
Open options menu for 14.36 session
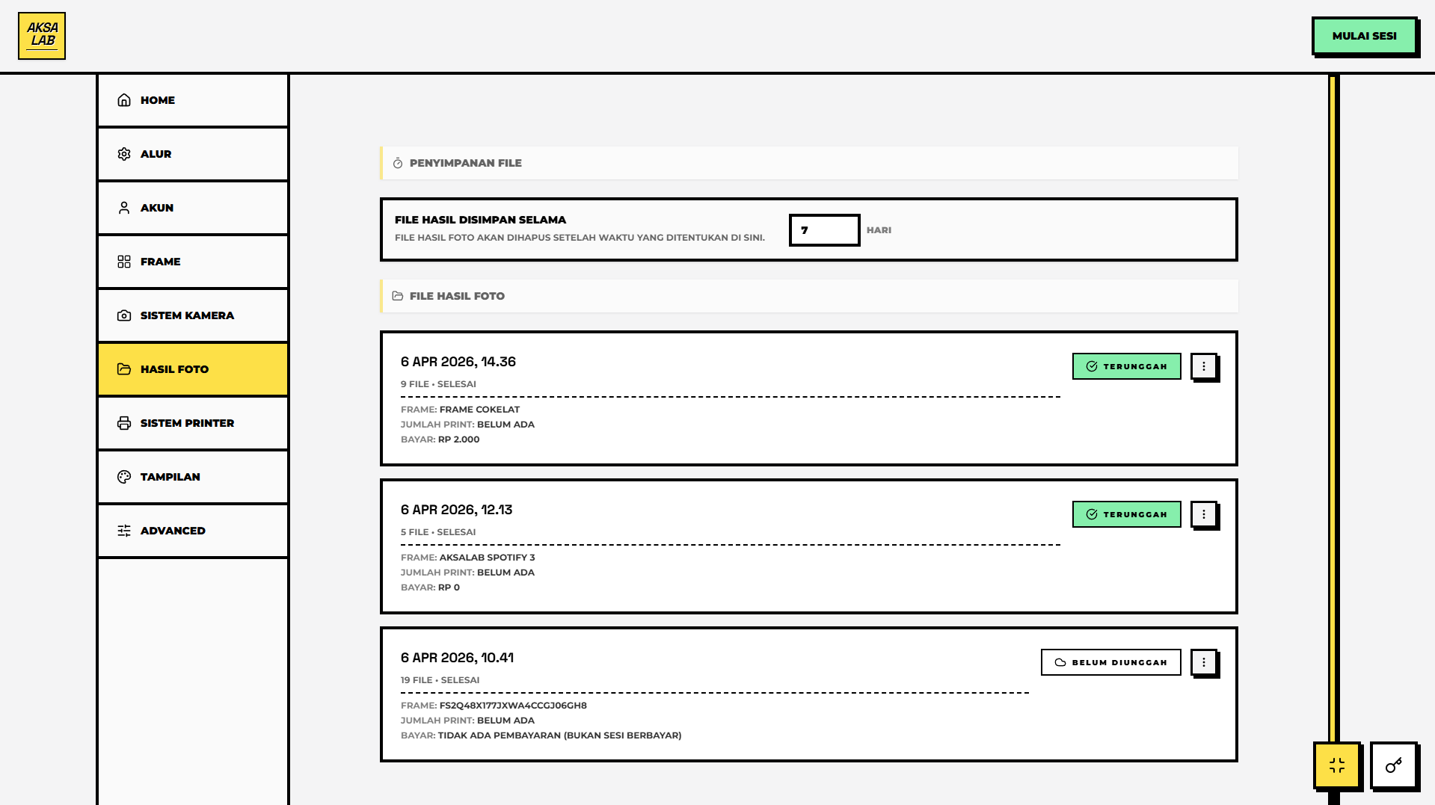(x=1203, y=366)
